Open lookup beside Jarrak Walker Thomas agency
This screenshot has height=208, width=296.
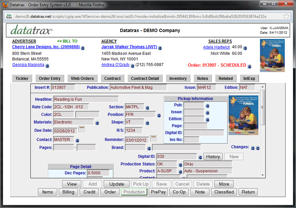click(x=160, y=48)
